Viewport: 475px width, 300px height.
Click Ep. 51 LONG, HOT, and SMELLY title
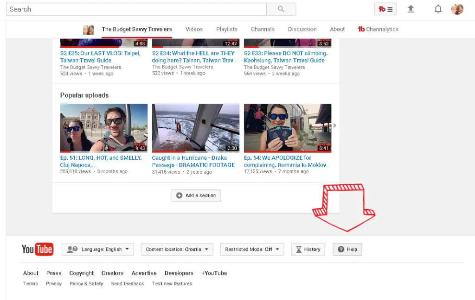(x=101, y=161)
